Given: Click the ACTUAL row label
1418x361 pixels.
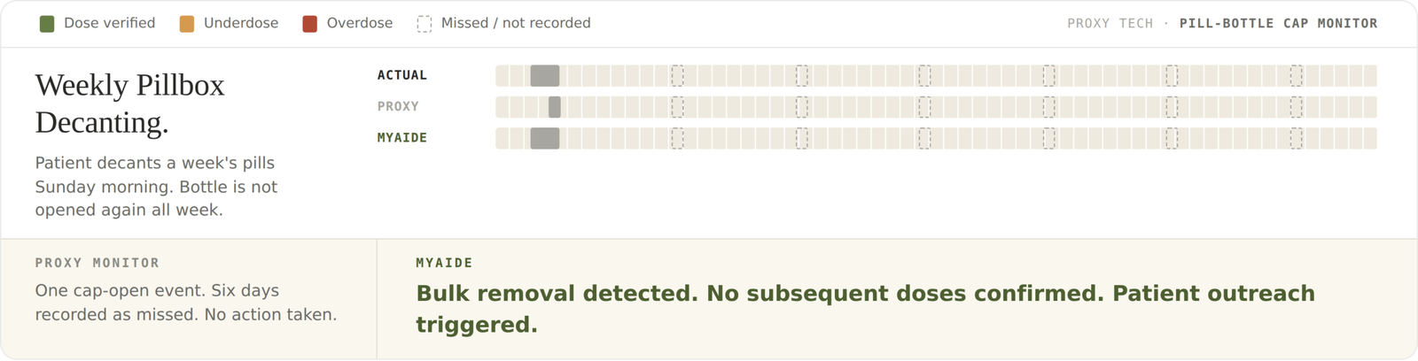Looking at the screenshot, I should tap(402, 75).
